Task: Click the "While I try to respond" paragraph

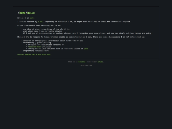Action: (81, 37)
